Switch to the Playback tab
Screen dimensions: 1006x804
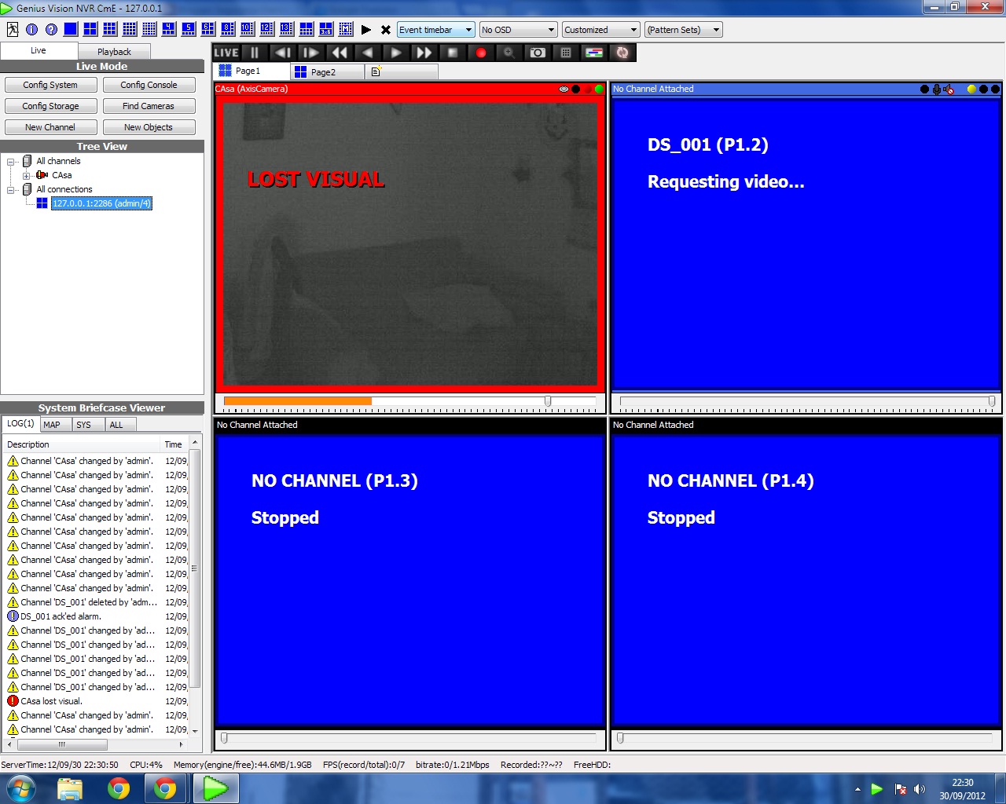[x=114, y=50]
